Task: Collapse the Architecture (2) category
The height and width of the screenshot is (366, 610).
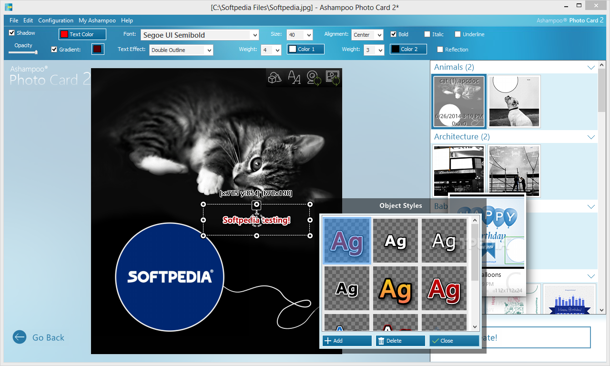Action: 591,137
